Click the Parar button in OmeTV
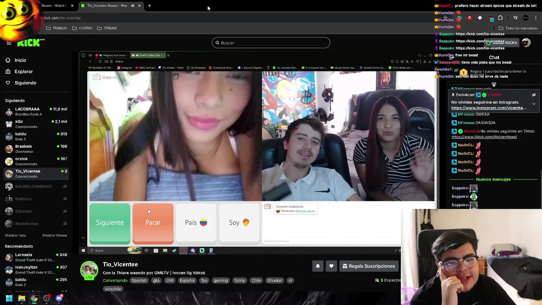Viewport: 542px width, 305px height. click(x=153, y=223)
